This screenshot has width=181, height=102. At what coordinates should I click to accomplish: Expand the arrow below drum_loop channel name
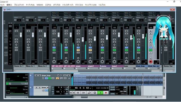tap(137, 68)
